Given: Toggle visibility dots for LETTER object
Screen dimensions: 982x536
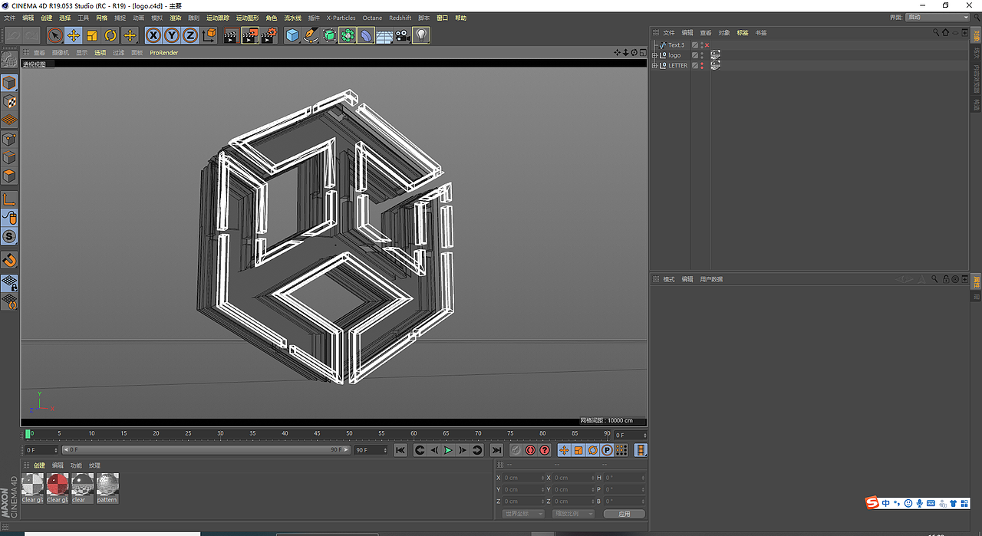Looking at the screenshot, I should pos(702,66).
